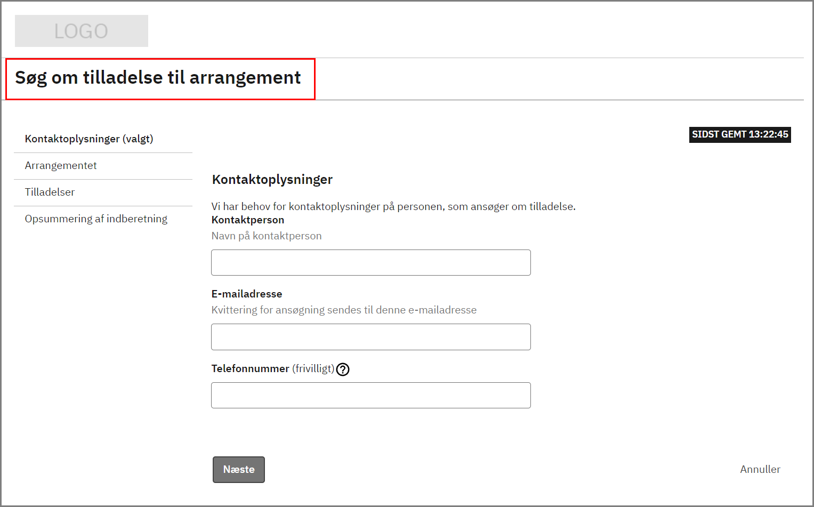Click the Navn på kontaktperson hint text
Screen dimensions: 814x507
[266, 236]
